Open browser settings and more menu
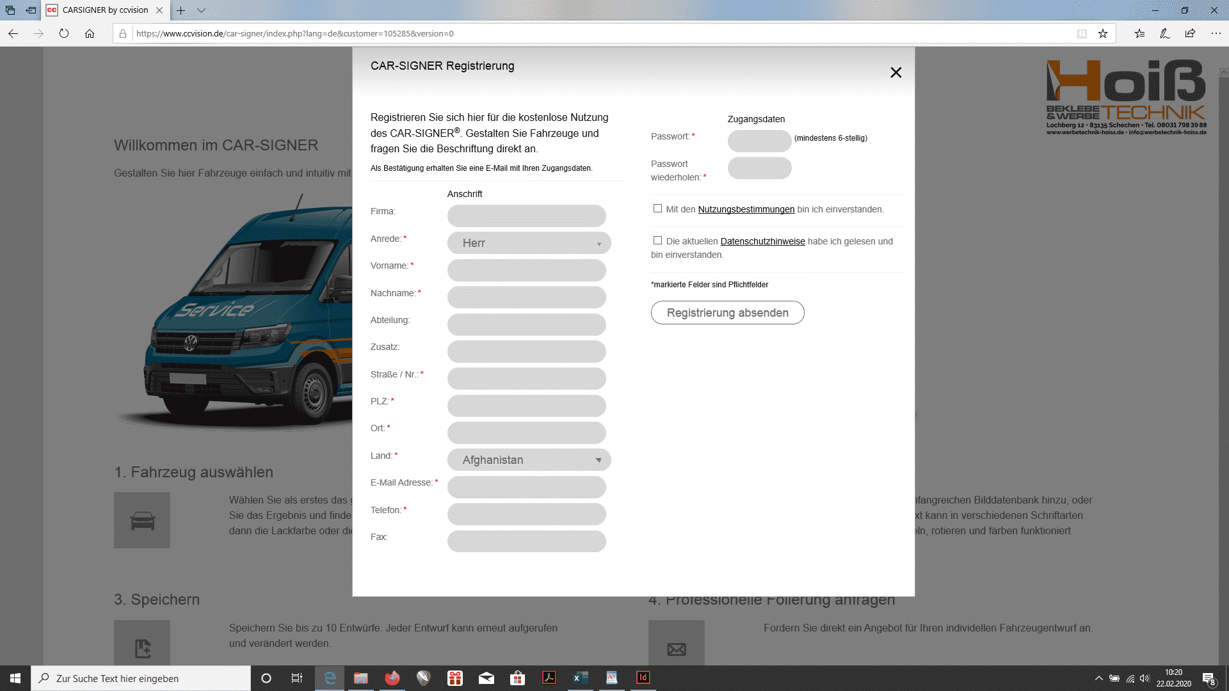Screen dimensions: 1229x691 tap(1216, 33)
